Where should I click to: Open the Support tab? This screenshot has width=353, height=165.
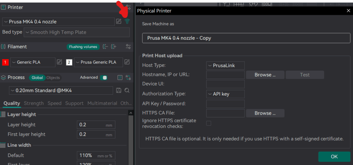pyautogui.click(x=74, y=103)
